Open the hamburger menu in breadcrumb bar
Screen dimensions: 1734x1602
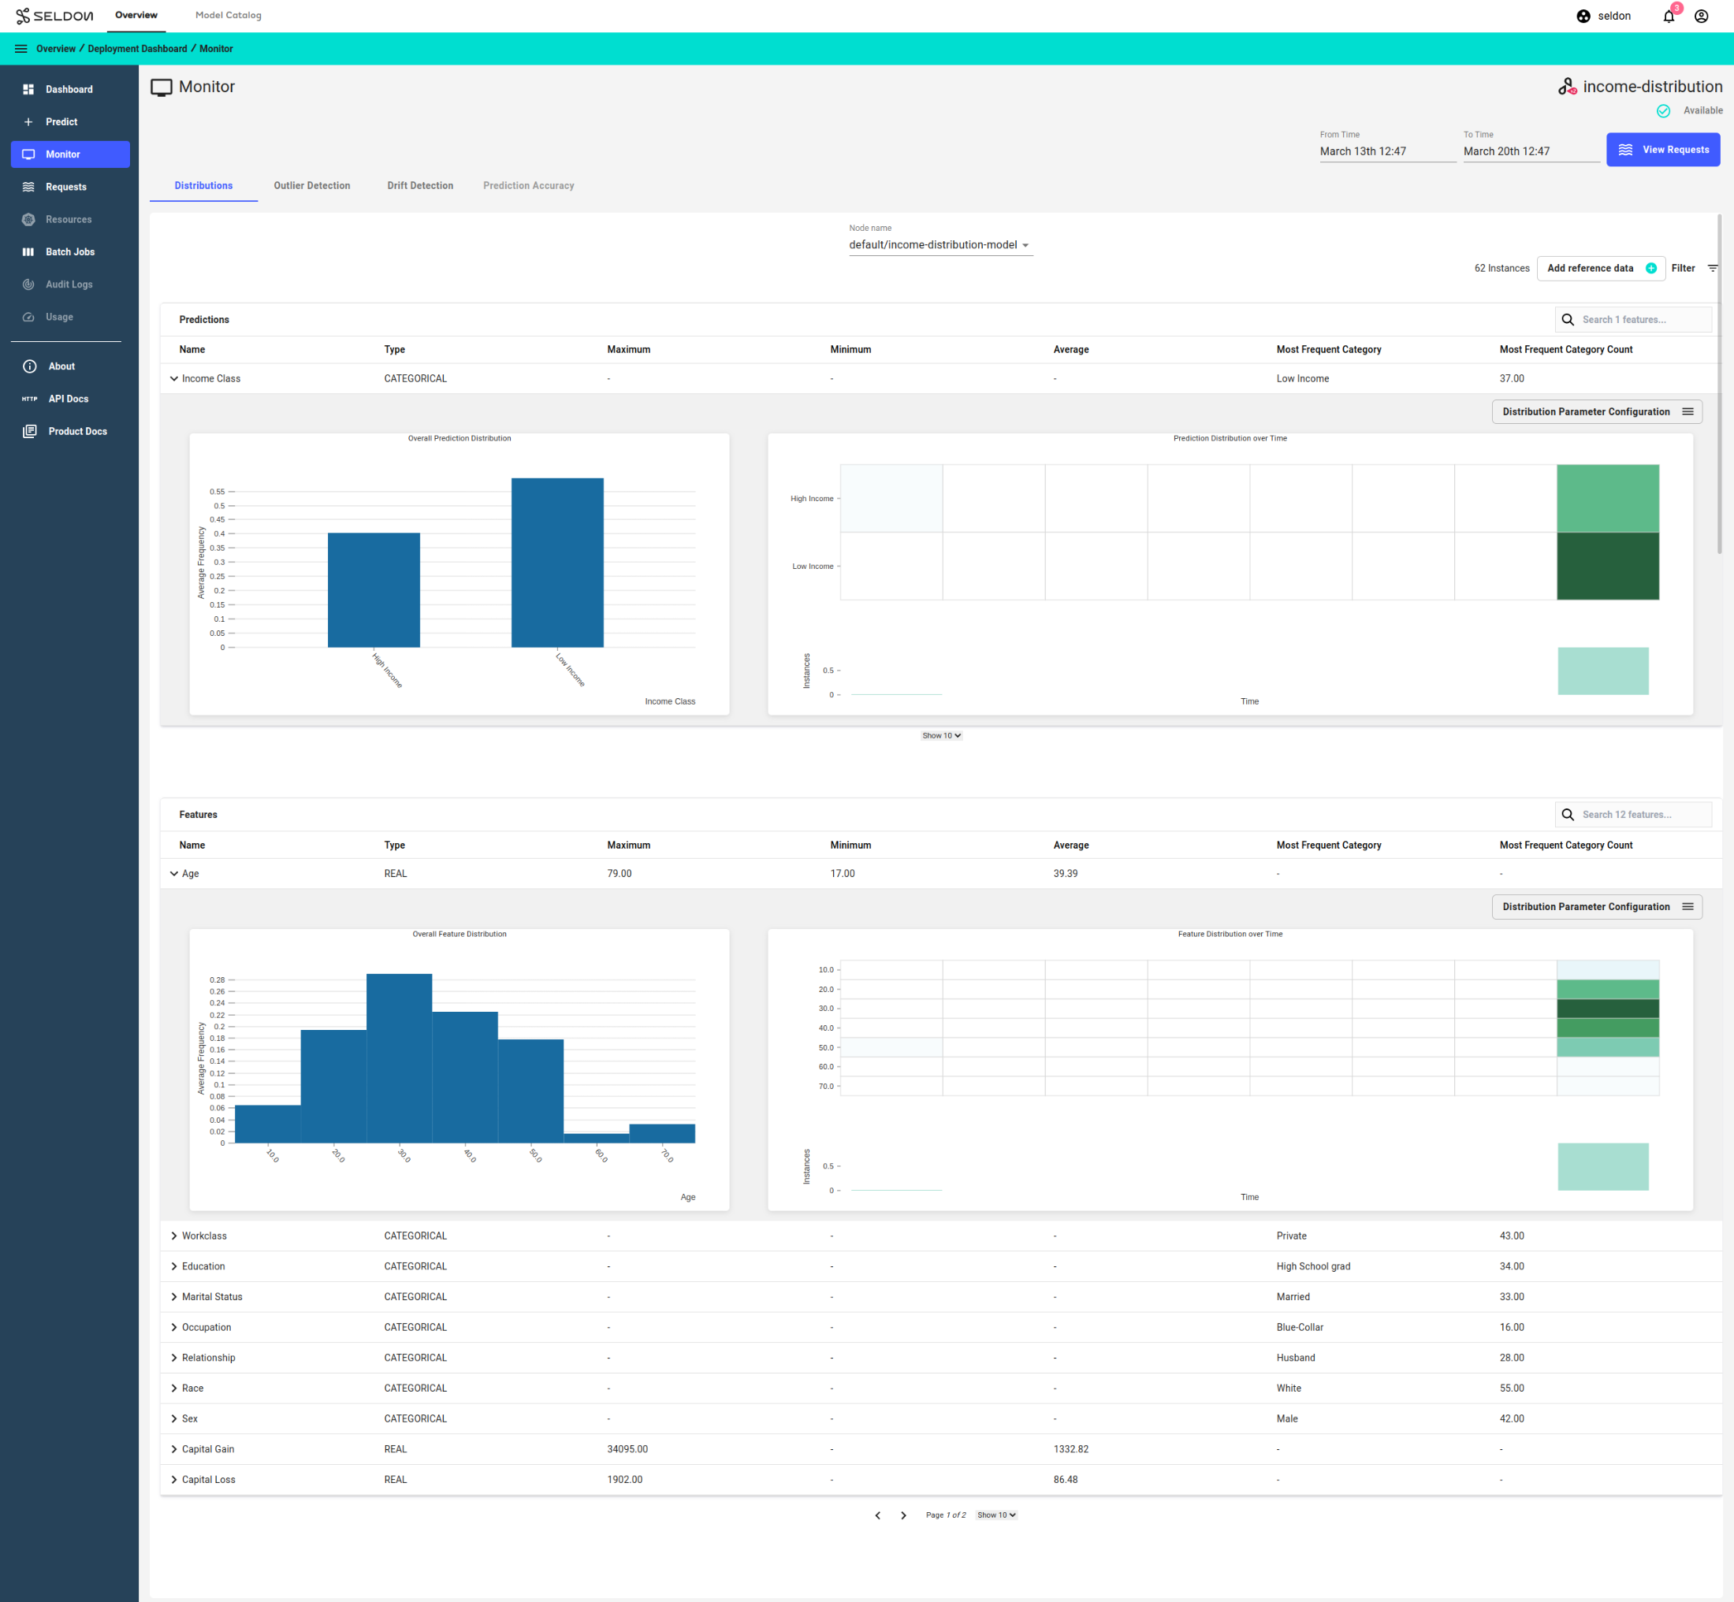pyautogui.click(x=20, y=49)
